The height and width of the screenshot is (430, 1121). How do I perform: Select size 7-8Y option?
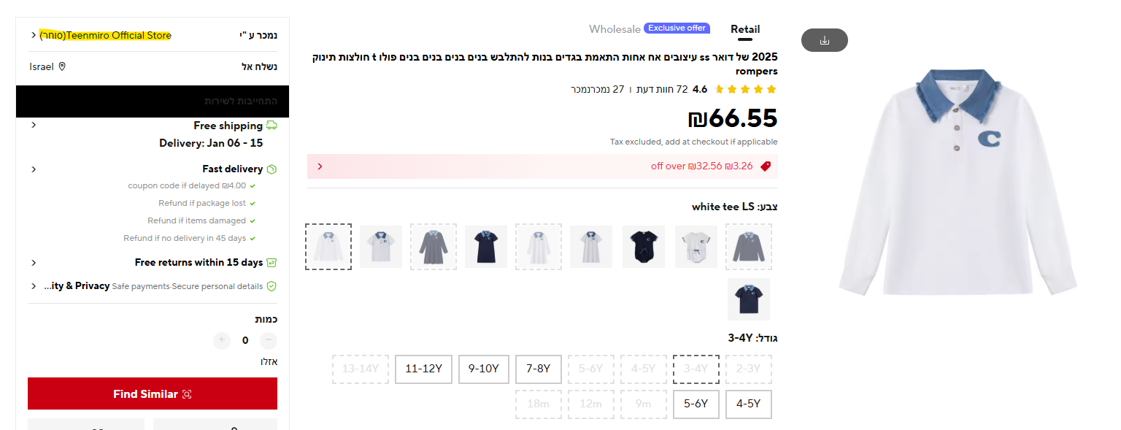point(538,369)
